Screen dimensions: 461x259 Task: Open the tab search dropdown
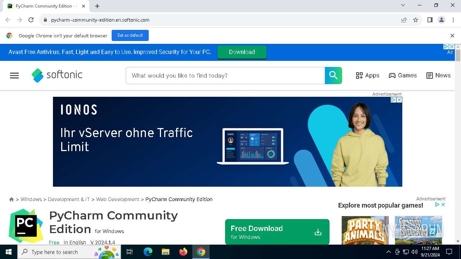coord(403,5)
